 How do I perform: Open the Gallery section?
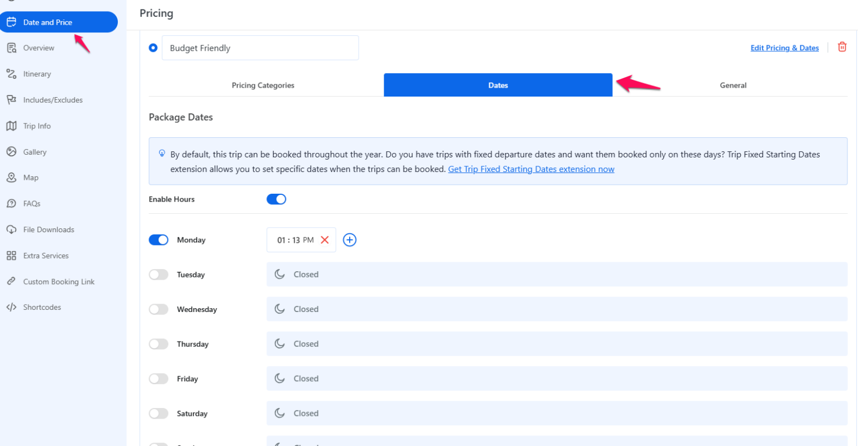pyautogui.click(x=35, y=151)
